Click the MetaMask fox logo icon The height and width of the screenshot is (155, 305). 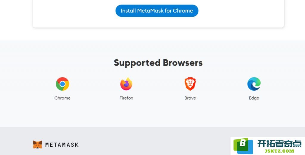tap(38, 145)
